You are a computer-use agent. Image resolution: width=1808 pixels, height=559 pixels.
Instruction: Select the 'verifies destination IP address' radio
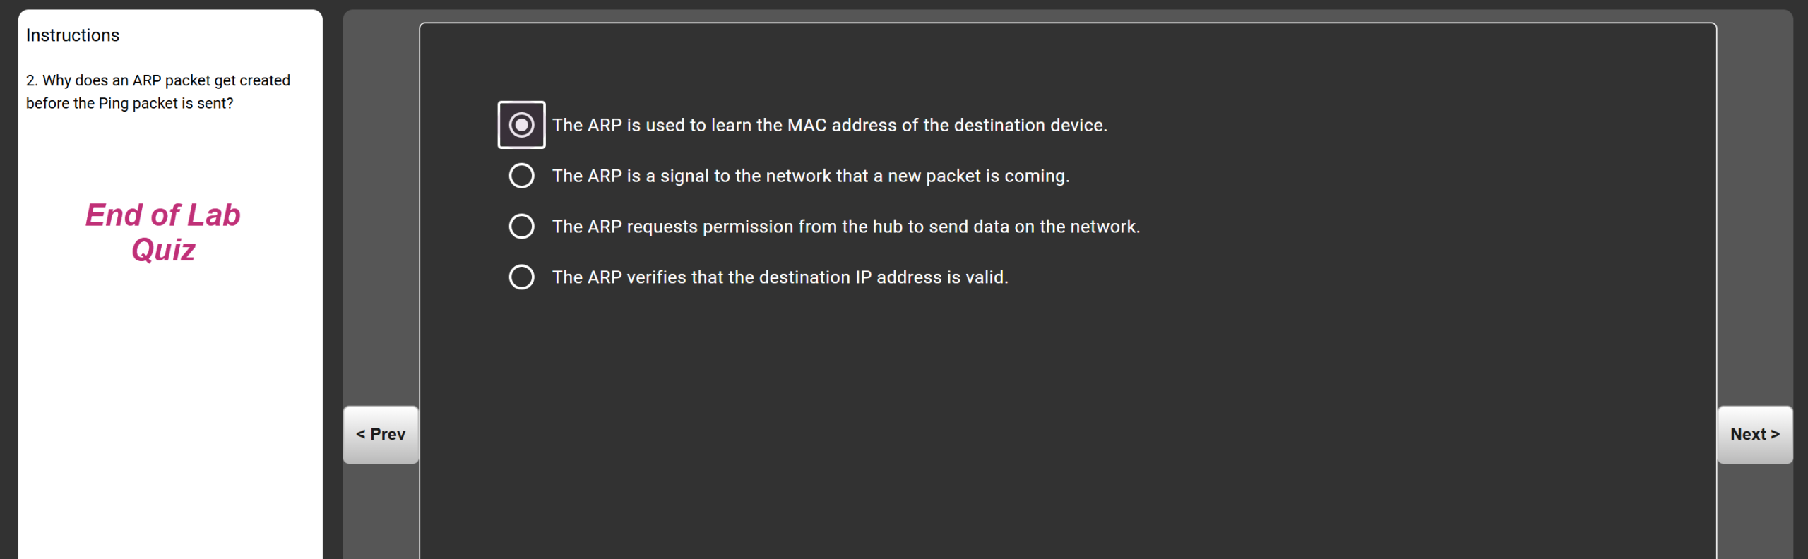[521, 277]
